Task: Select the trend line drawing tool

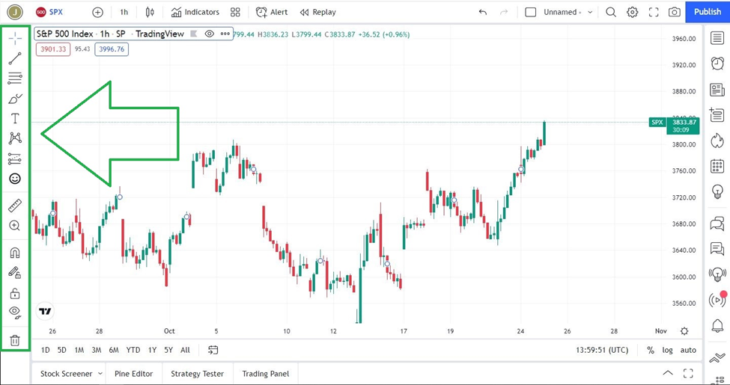Action: tap(15, 58)
